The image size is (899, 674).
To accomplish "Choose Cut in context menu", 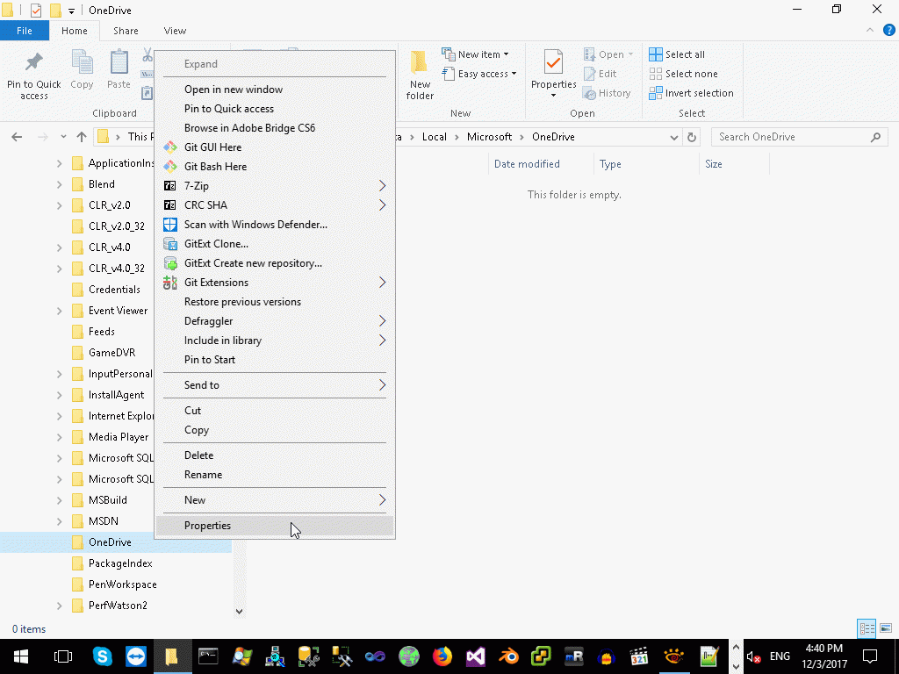I will click(x=275, y=411).
